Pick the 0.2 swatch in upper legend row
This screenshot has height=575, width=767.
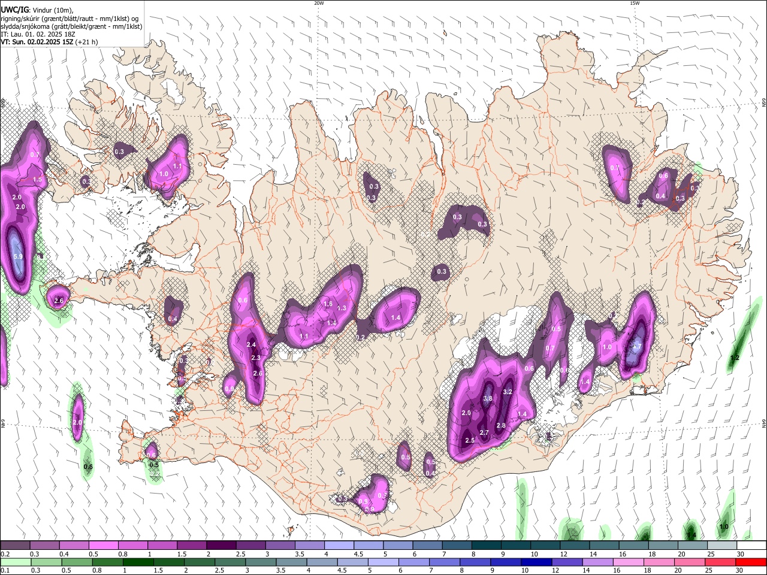click(x=15, y=546)
